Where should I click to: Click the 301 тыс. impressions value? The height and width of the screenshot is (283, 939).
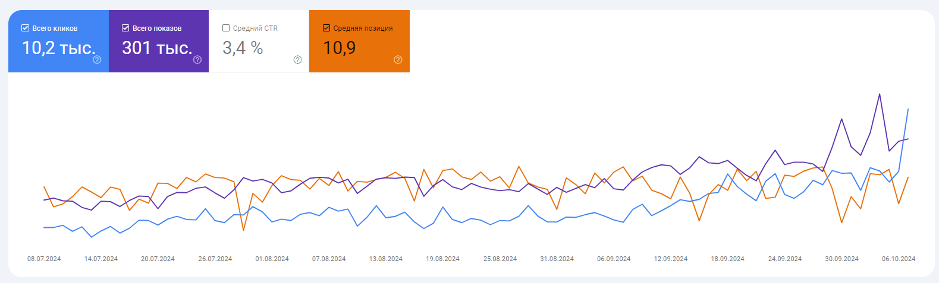pyautogui.click(x=157, y=48)
